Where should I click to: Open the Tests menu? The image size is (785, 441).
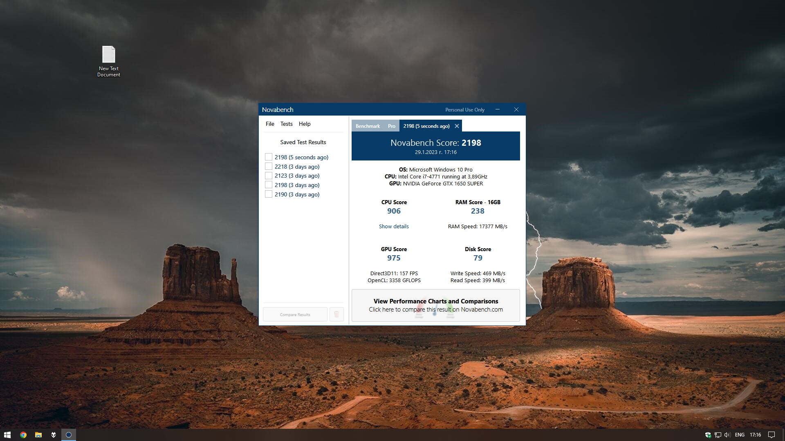pos(286,124)
